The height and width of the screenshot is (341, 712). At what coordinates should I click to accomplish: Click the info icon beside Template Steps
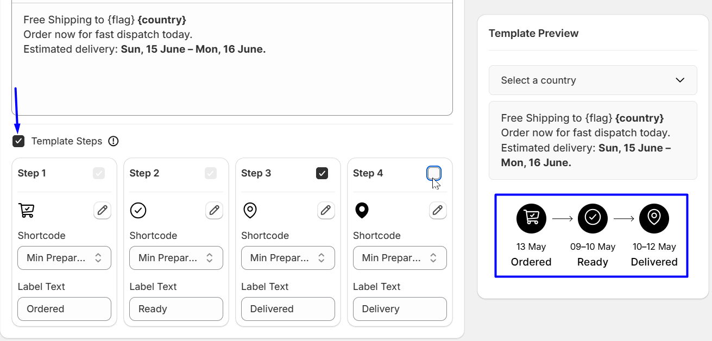(113, 141)
